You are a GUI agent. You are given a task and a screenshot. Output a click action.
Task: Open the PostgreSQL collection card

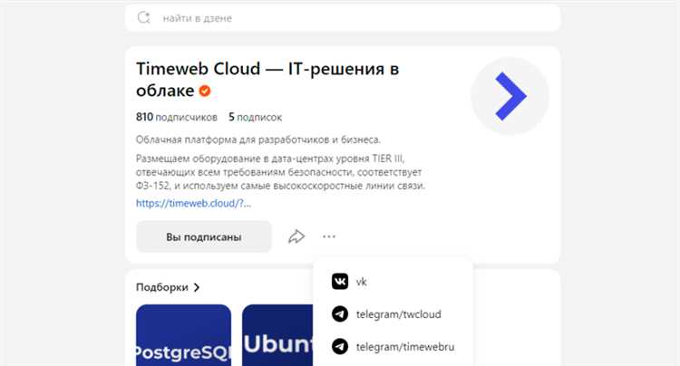tap(183, 335)
